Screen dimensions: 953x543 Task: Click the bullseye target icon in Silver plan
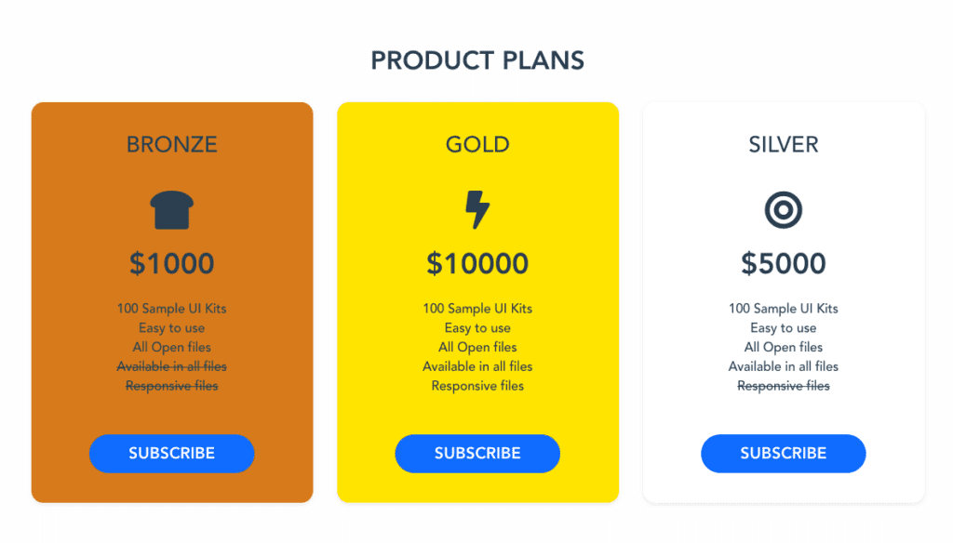point(784,210)
